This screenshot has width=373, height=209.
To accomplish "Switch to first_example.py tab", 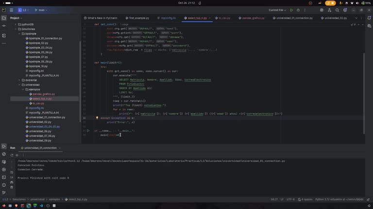I will point(137,18).
